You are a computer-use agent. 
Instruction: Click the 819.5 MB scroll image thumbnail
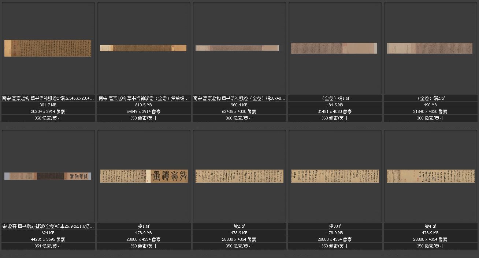coord(143,48)
